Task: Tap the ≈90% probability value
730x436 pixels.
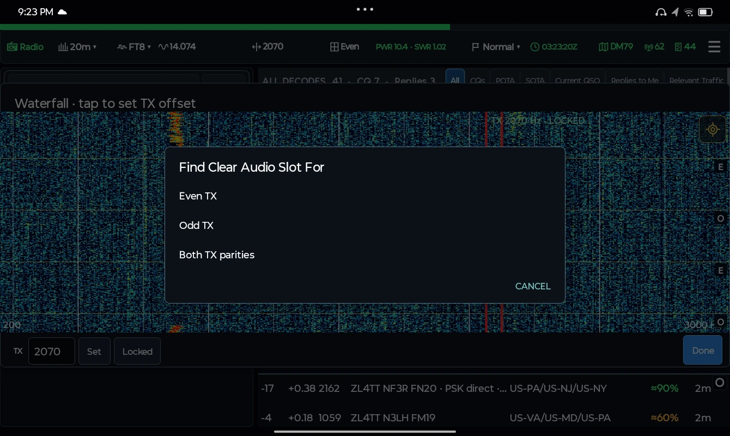Action: point(665,389)
